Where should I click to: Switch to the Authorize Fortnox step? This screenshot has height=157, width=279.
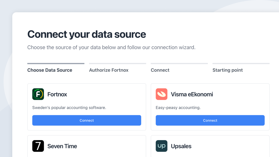109,70
